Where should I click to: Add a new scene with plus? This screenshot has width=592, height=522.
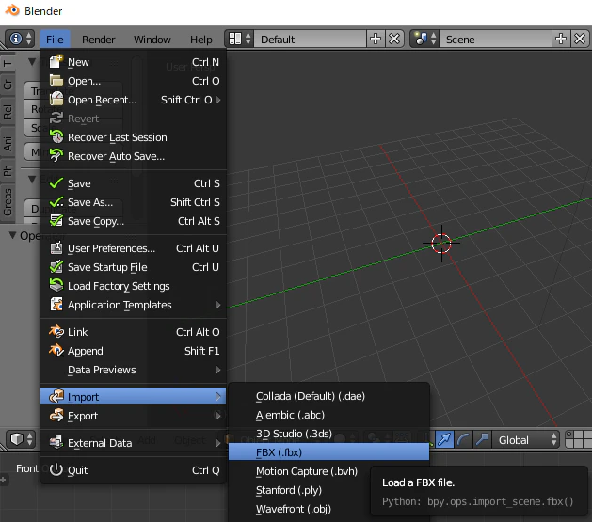(561, 39)
